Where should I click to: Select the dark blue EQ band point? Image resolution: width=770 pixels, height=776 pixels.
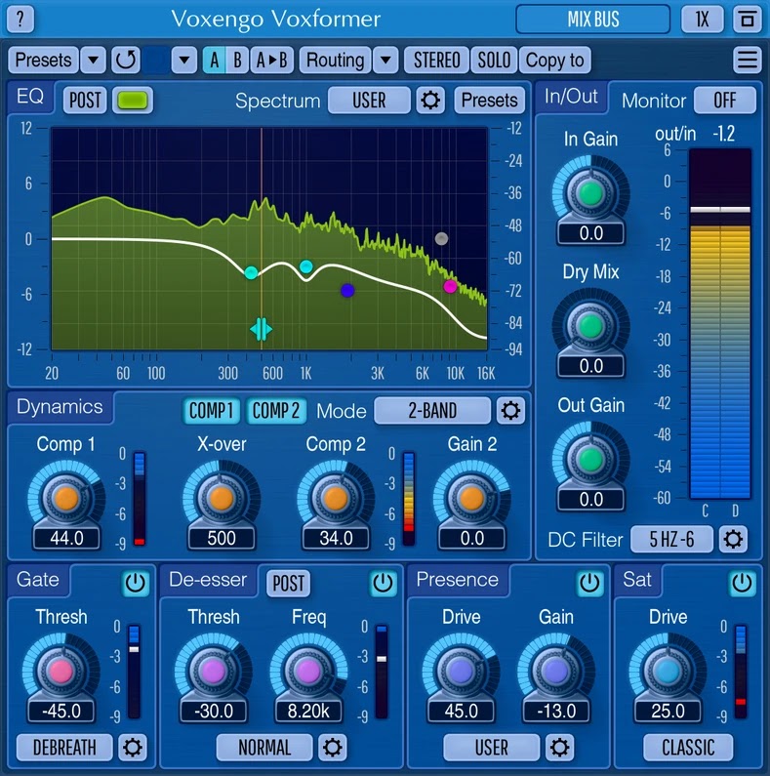click(347, 291)
